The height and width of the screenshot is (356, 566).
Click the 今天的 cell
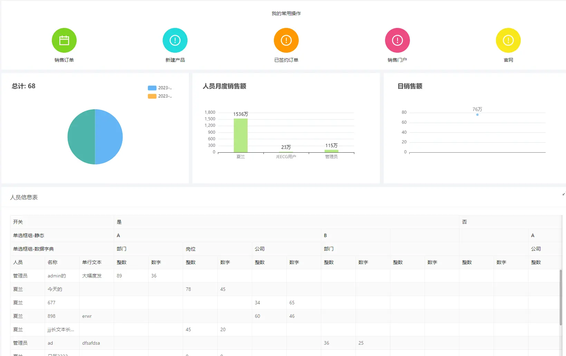tap(62, 289)
